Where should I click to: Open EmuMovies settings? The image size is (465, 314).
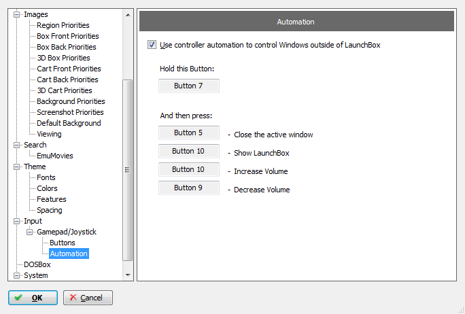(x=55, y=156)
